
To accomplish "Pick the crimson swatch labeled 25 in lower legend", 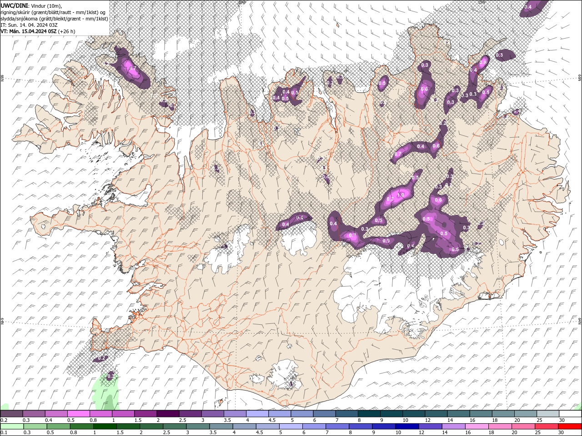I will point(547,426).
